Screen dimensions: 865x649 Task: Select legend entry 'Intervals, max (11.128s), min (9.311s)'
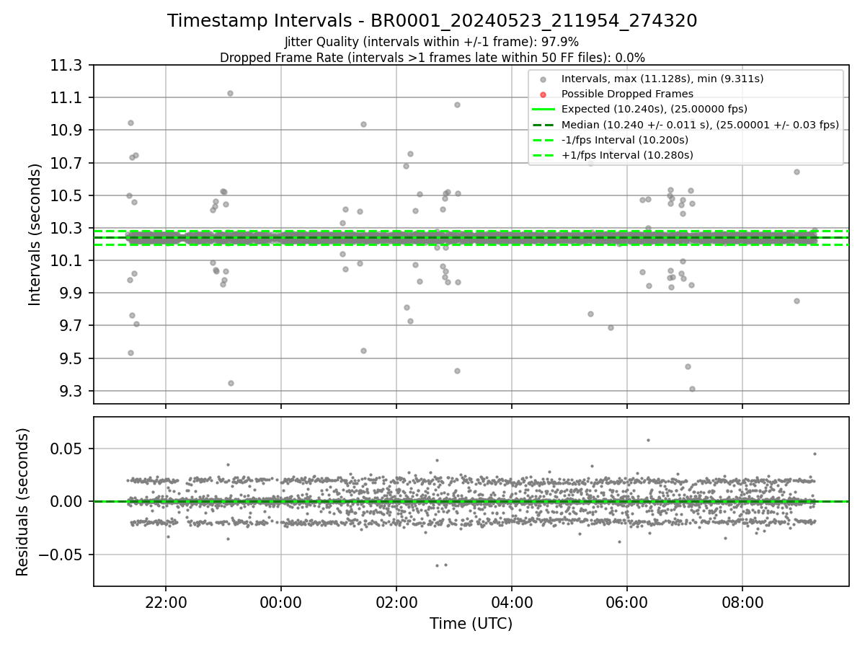pyautogui.click(x=662, y=79)
